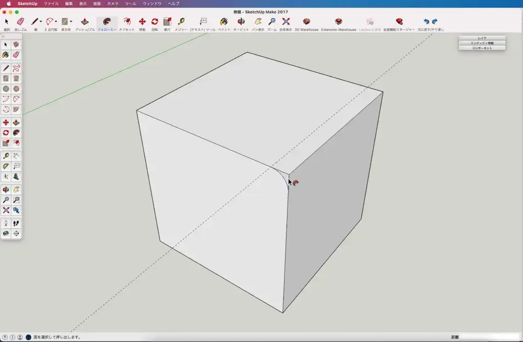Open the ファイル menu
Screen dimensions: 523x342
[x=51, y=4]
